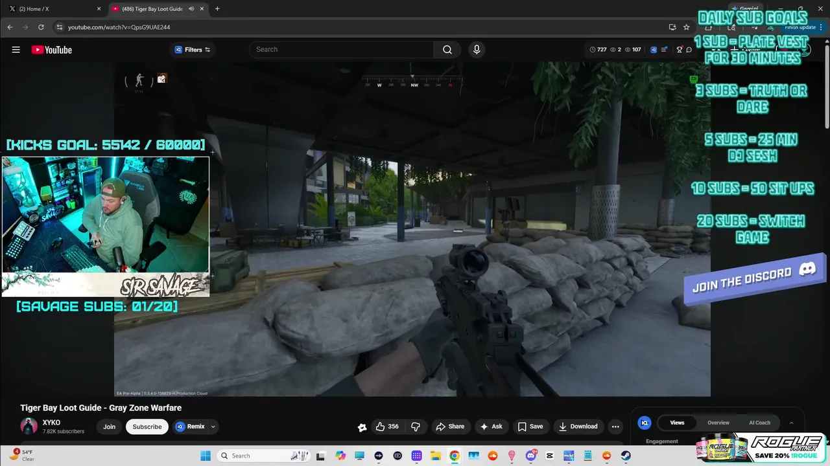Open Steam from the taskbar
Viewport: 830px width, 466px height.
pyautogui.click(x=626, y=456)
